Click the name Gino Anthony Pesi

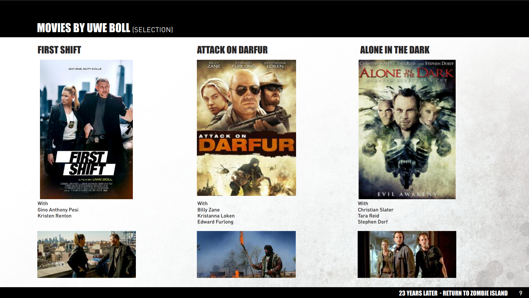coord(58,210)
